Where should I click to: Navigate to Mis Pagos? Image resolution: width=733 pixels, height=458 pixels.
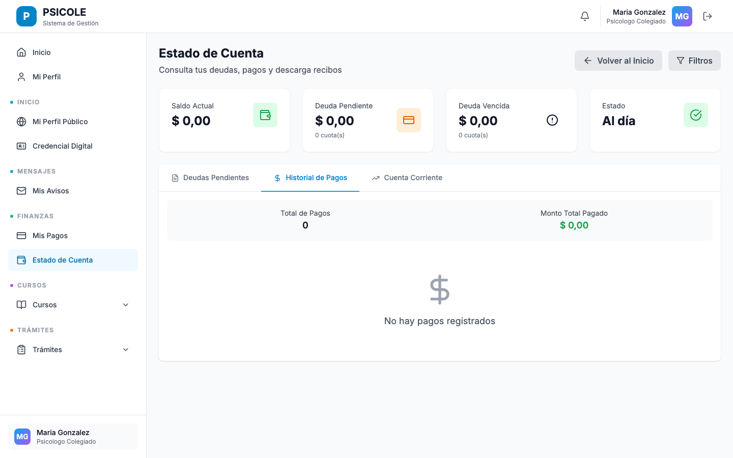(73, 236)
